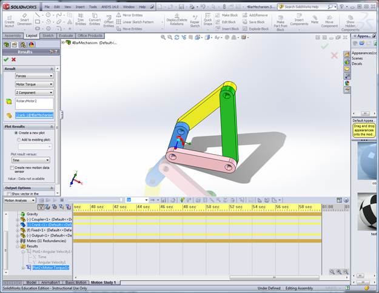Screen dimensions: 379x293
Task: Open the Motion Analysis study type dropdown
Action: 19,200
